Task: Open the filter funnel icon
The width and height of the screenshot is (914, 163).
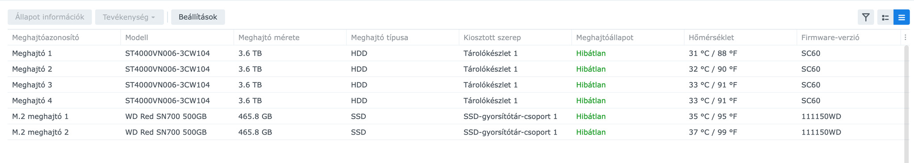Action: coord(866,17)
